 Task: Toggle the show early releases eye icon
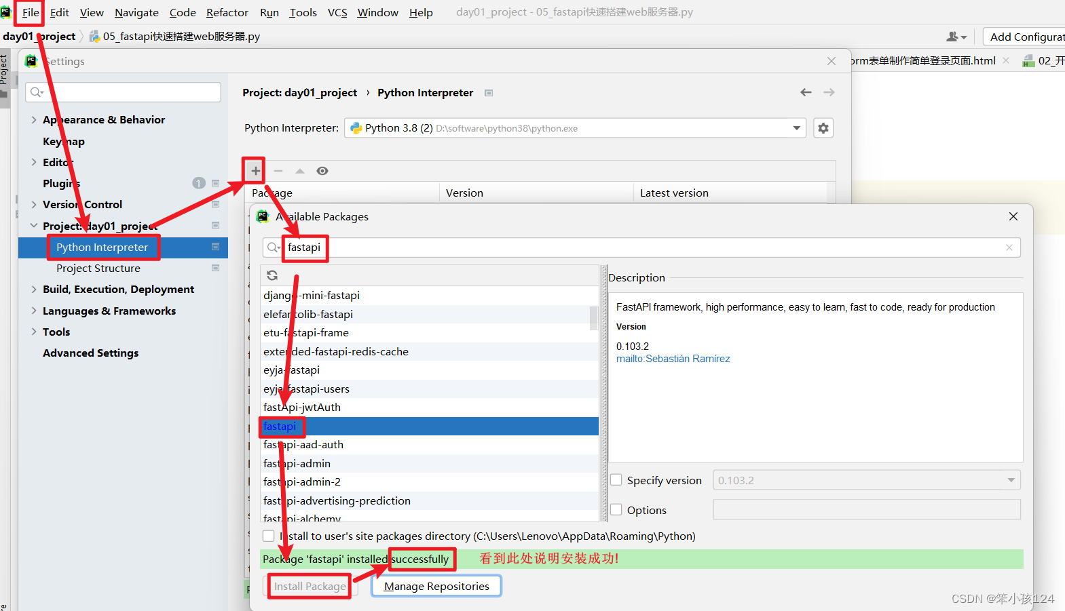pyautogui.click(x=322, y=171)
